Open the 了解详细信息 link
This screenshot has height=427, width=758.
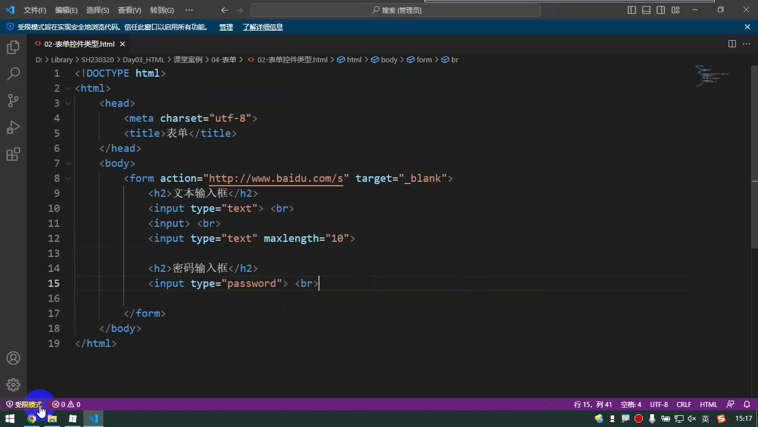pos(263,27)
